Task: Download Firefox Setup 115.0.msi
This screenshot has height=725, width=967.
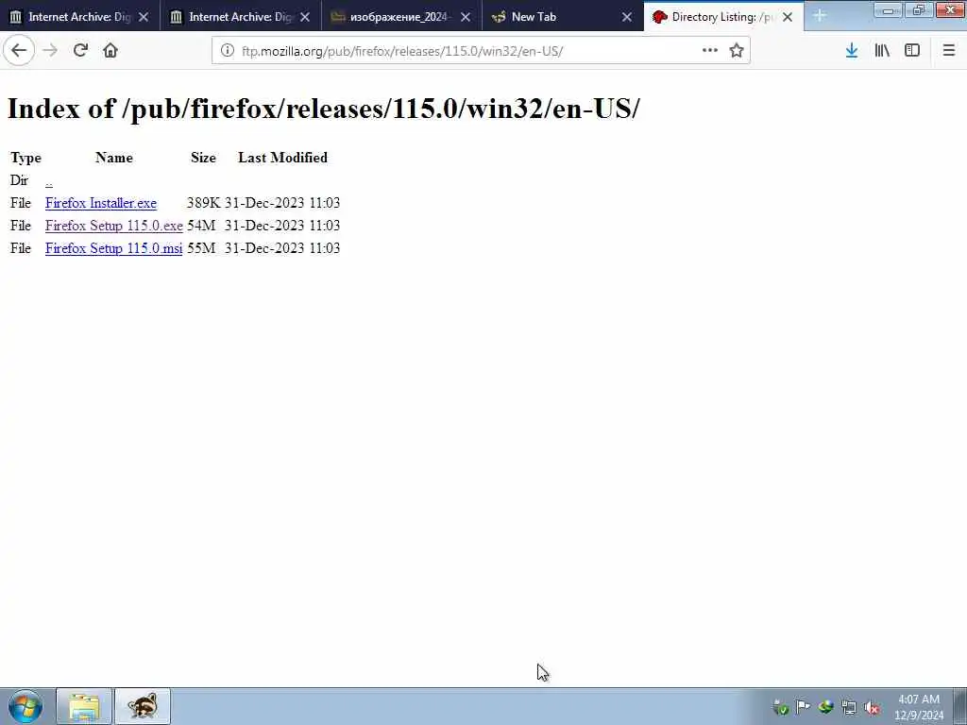Action: tap(114, 248)
